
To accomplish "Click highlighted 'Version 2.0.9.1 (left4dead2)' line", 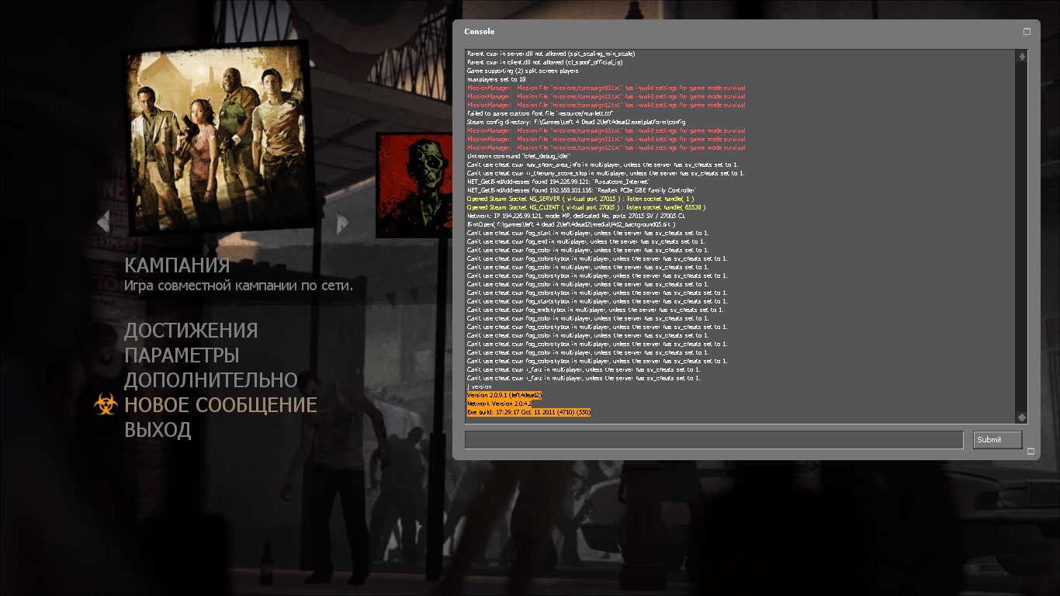I will click(504, 395).
